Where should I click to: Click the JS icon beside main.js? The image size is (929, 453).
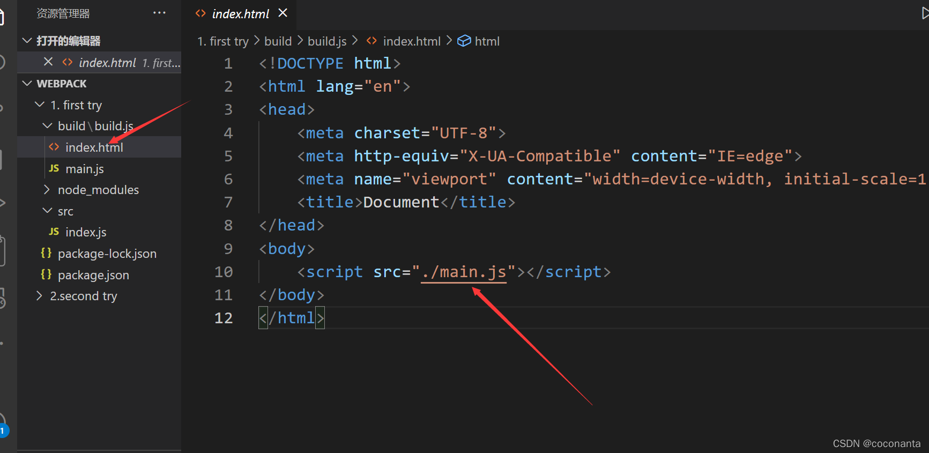pos(54,168)
